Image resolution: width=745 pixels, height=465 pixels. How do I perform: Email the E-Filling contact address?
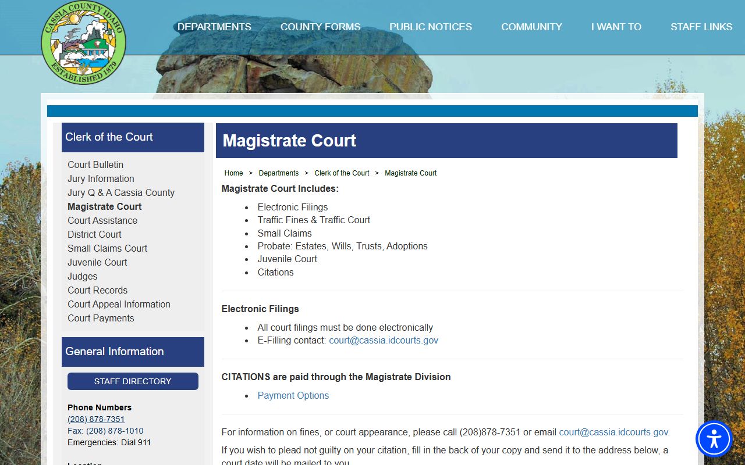click(x=384, y=341)
